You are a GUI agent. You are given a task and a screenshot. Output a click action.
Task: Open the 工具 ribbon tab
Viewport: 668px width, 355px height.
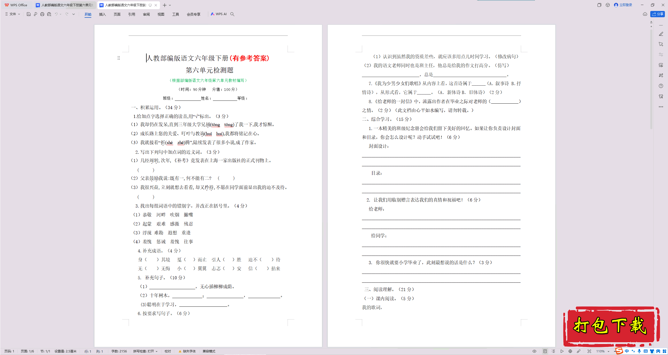(176, 14)
